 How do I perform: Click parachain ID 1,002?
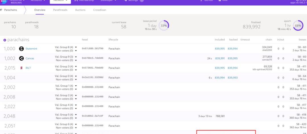coord(10,58)
